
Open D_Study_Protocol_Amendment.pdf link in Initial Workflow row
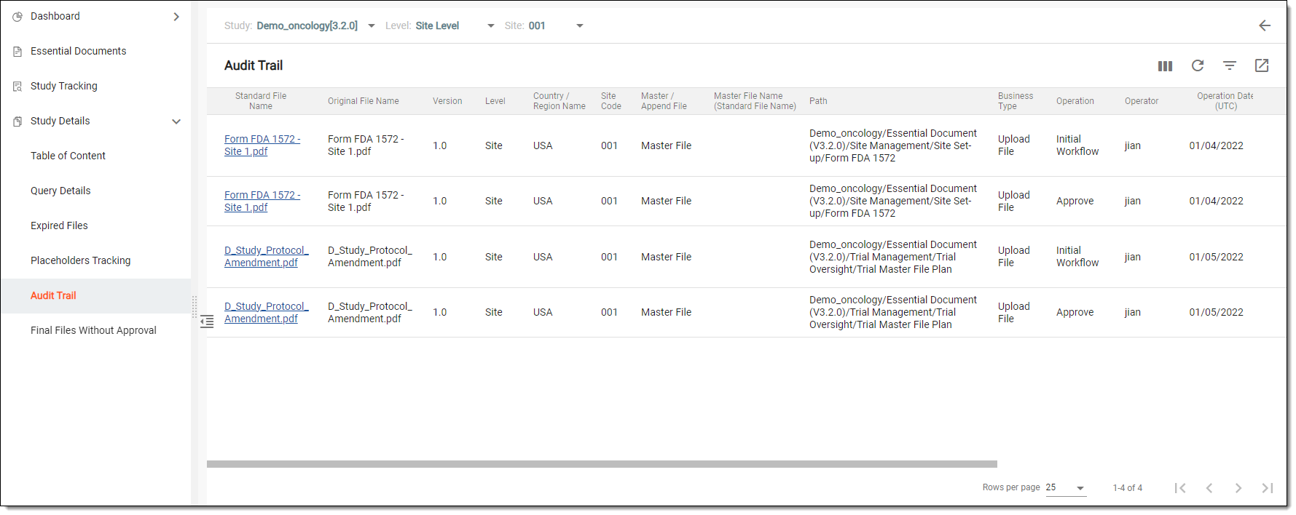[x=267, y=257]
